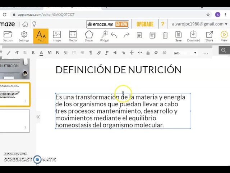Select the Text tool
230x173 pixels.
(41, 36)
